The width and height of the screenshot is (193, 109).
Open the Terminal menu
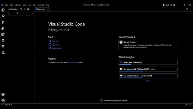pos(41,5)
